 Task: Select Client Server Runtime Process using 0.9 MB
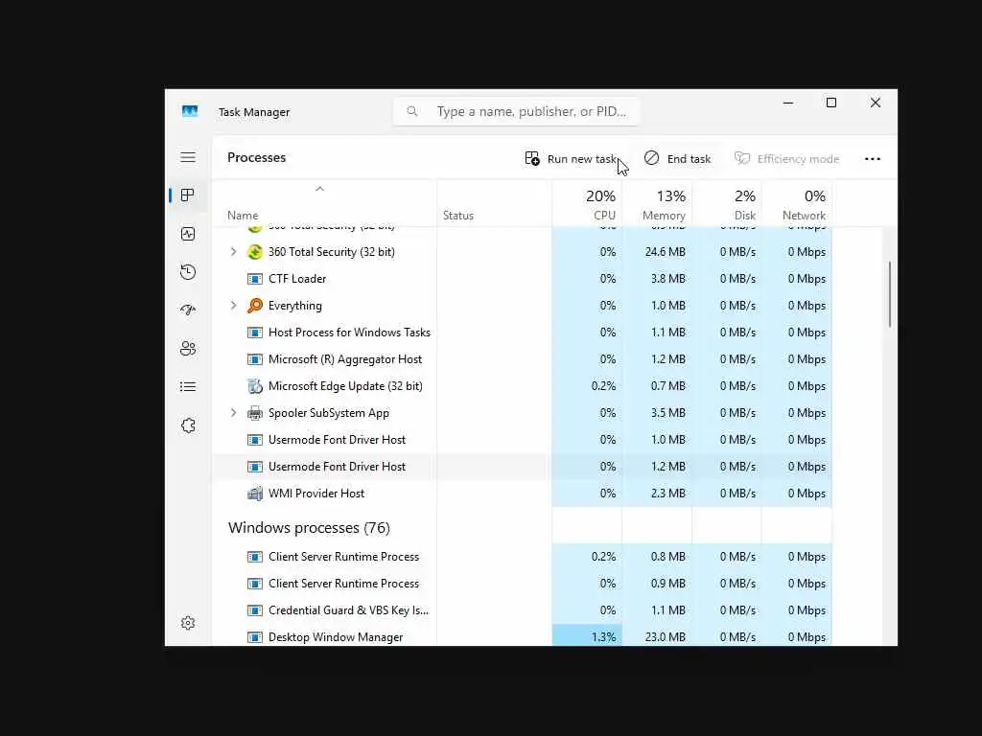[x=523, y=584]
